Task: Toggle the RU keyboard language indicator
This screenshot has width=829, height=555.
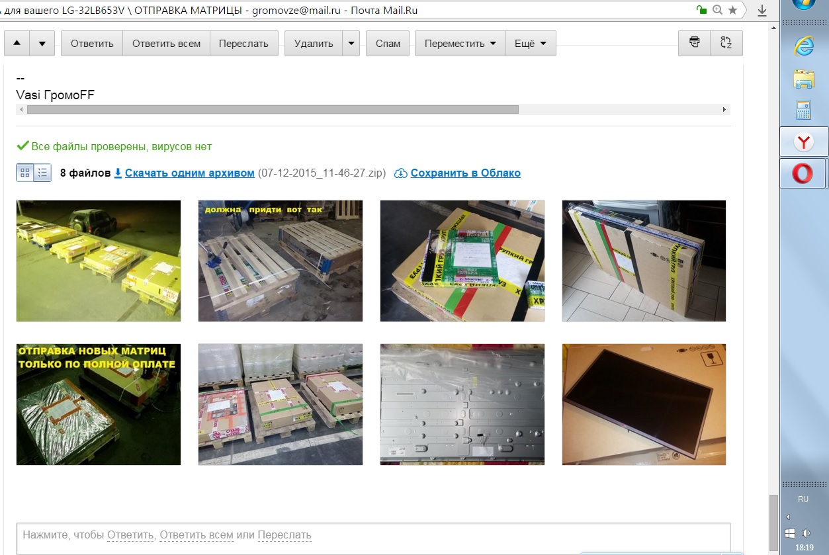Action: click(x=803, y=499)
